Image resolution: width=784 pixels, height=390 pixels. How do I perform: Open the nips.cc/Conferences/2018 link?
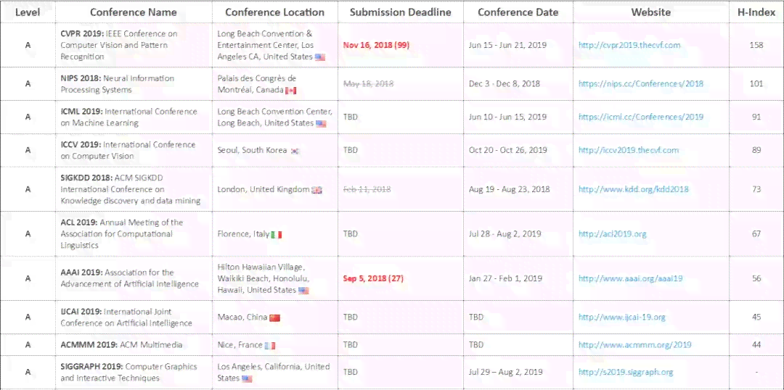641,84
